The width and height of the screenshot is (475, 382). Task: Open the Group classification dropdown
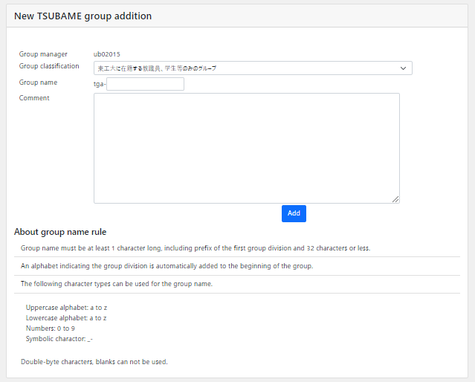tap(253, 68)
